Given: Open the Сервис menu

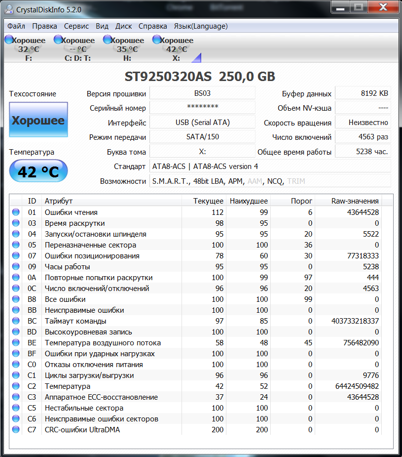Looking at the screenshot, I should click(x=76, y=26).
